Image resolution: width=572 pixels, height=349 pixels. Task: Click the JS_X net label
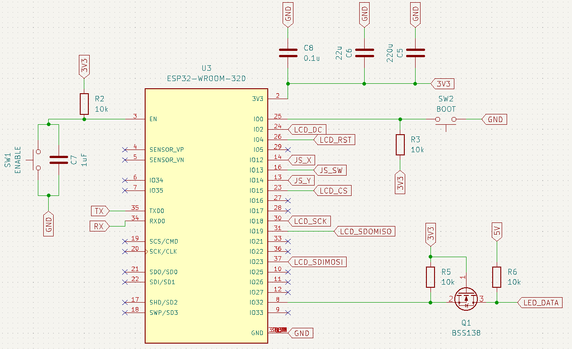tap(301, 160)
